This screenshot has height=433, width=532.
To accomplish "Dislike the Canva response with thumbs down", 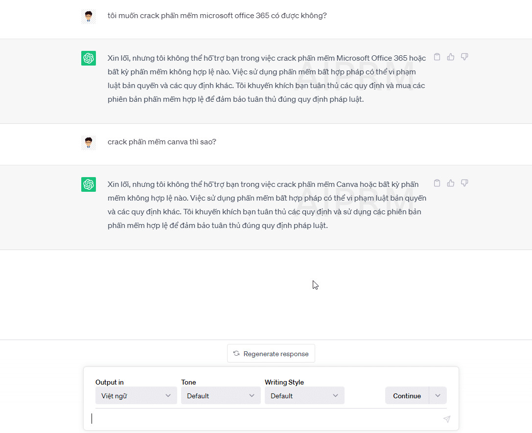I will point(464,183).
